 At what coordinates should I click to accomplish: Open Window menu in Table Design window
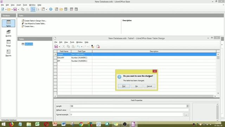[79, 42]
